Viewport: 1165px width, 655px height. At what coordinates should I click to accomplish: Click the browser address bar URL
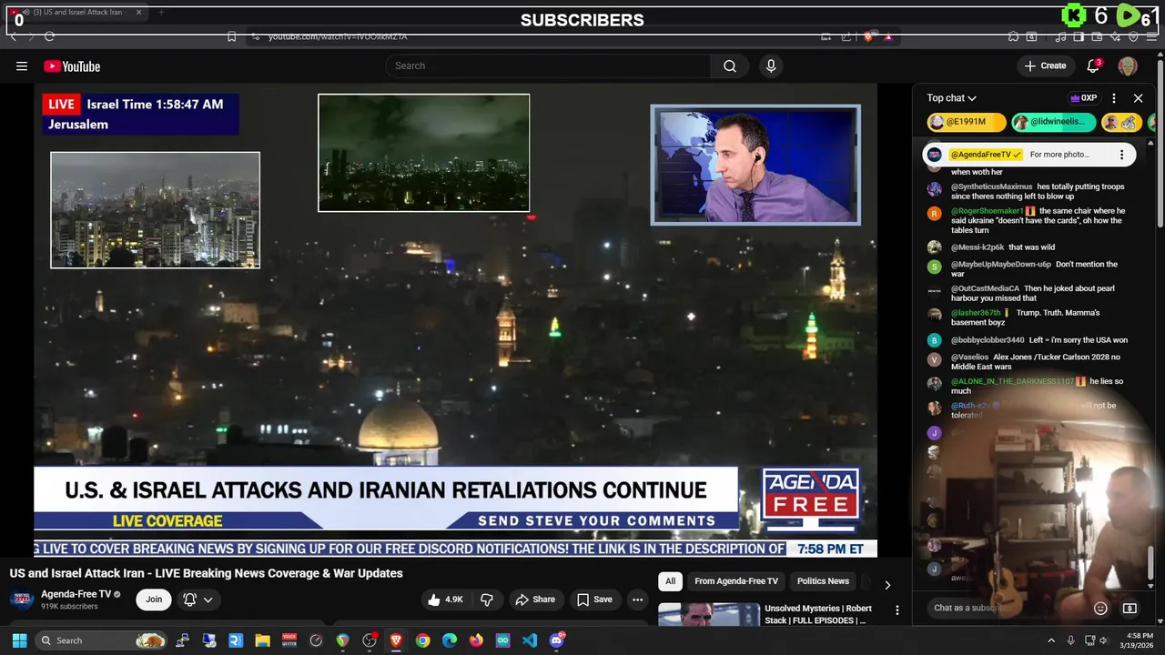coord(338,36)
